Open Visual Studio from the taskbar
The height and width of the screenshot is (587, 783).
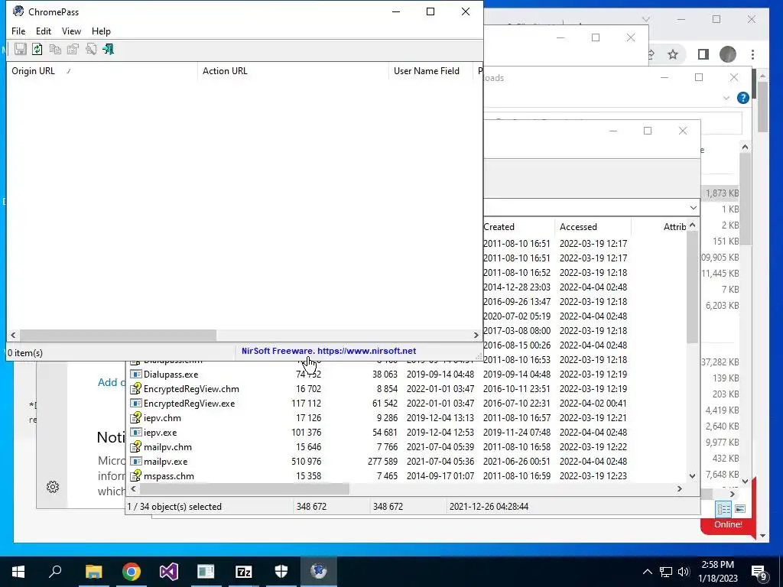(169, 572)
